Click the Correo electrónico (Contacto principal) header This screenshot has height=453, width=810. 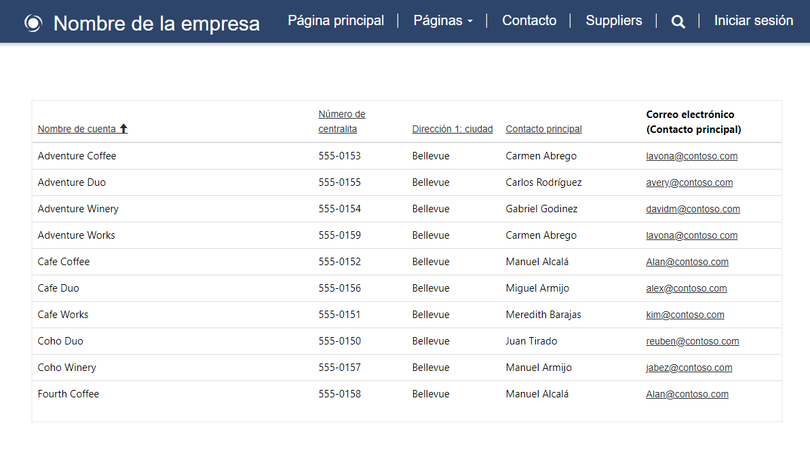point(693,122)
